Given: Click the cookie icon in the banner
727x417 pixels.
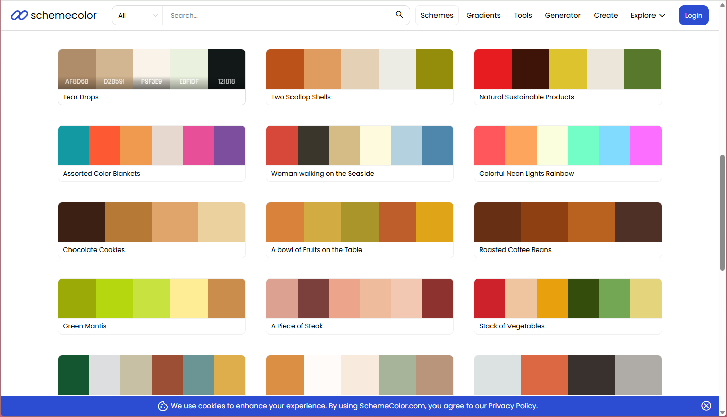Looking at the screenshot, I should point(163,406).
